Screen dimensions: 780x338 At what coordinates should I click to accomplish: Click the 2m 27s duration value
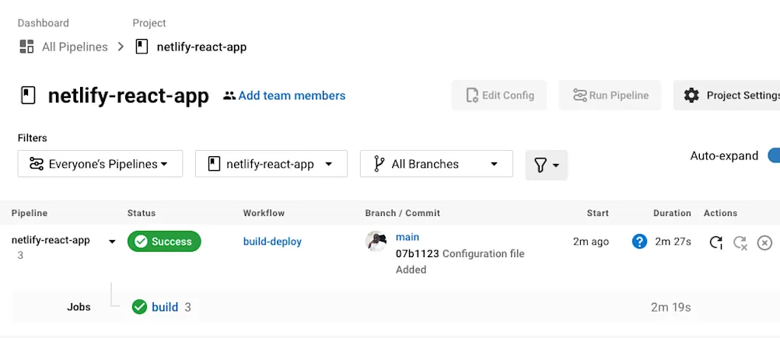pyautogui.click(x=673, y=242)
